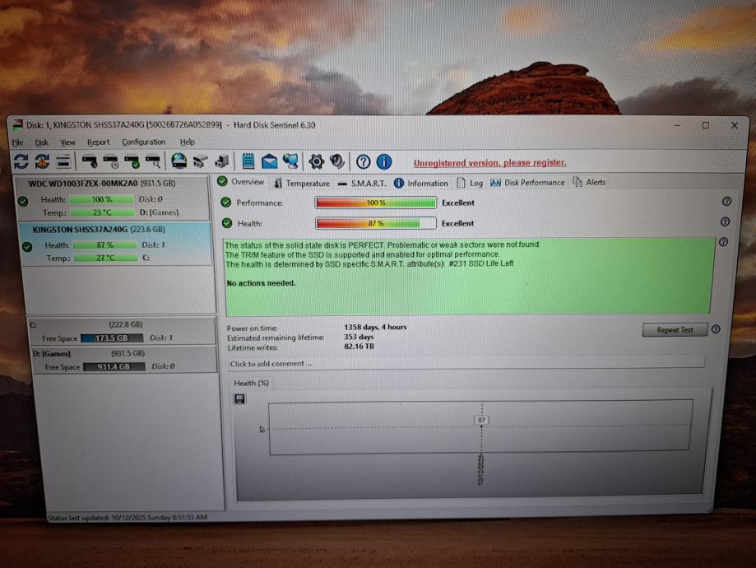Click help icon beside Performance row

coord(726,201)
